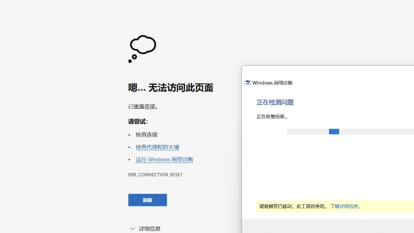Image resolution: width=414 pixels, height=233 pixels.
Task: Click the 正在收集结果 status text
Action: (x=272, y=117)
